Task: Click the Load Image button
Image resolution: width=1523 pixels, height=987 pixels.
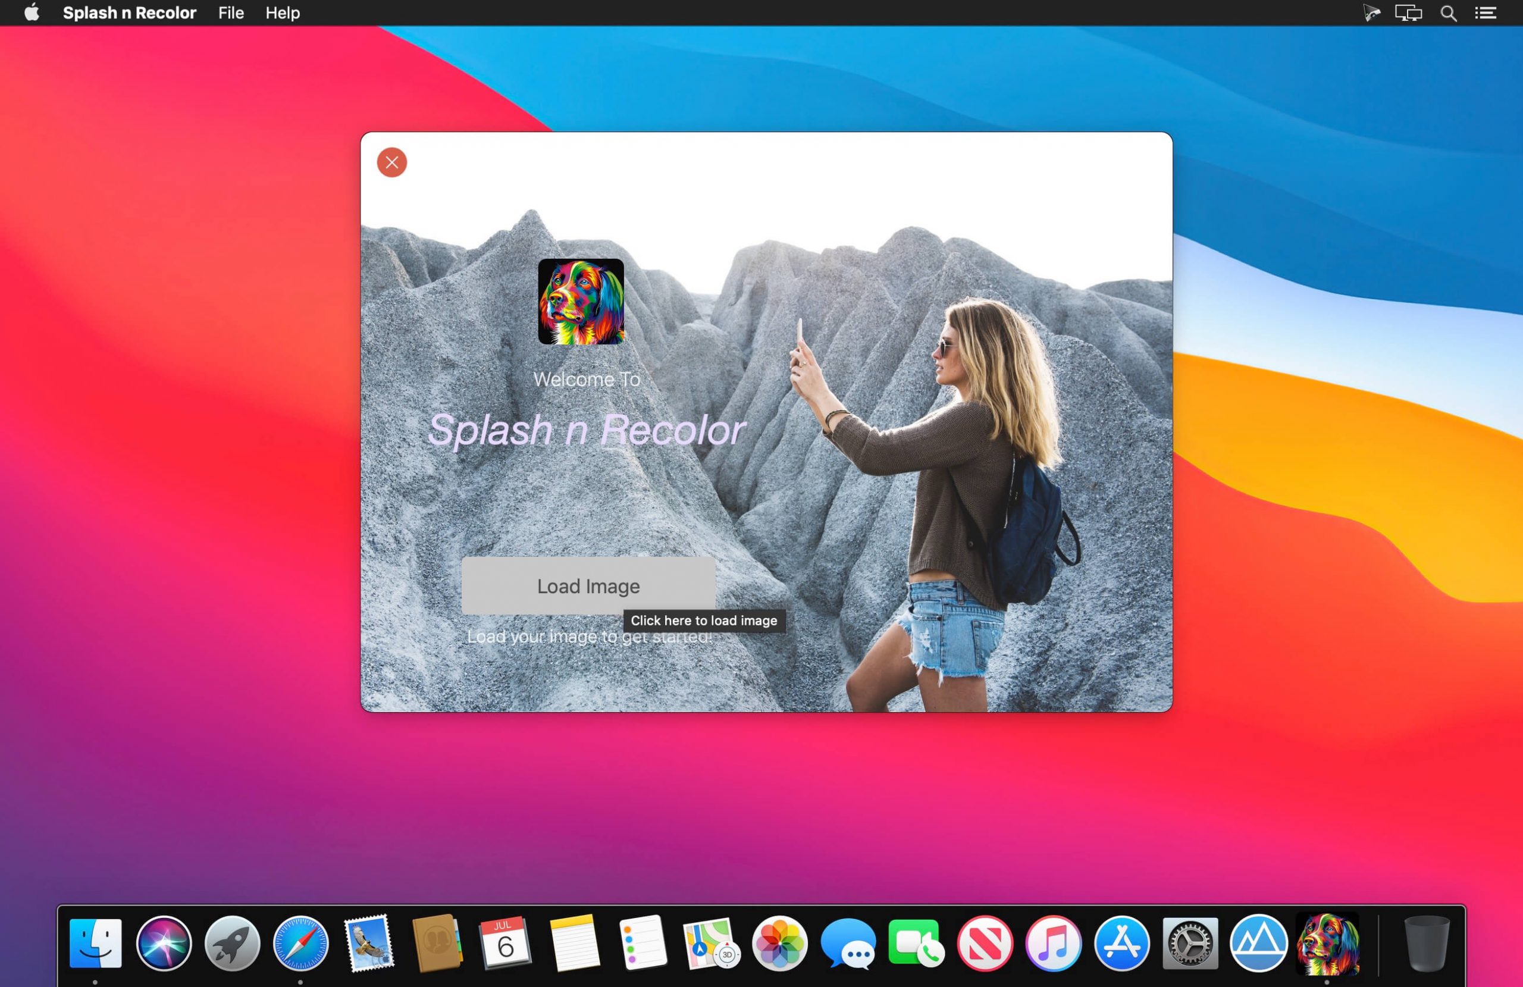Action: [588, 585]
